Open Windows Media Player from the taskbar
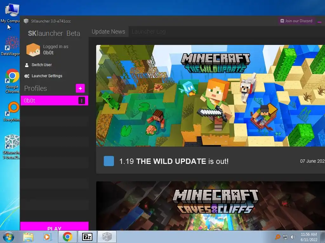The height and width of the screenshot is (243, 325). coord(47,237)
